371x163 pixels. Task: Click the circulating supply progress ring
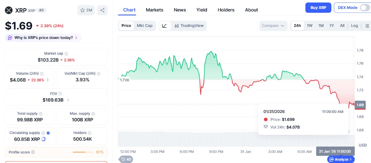pos(43,139)
